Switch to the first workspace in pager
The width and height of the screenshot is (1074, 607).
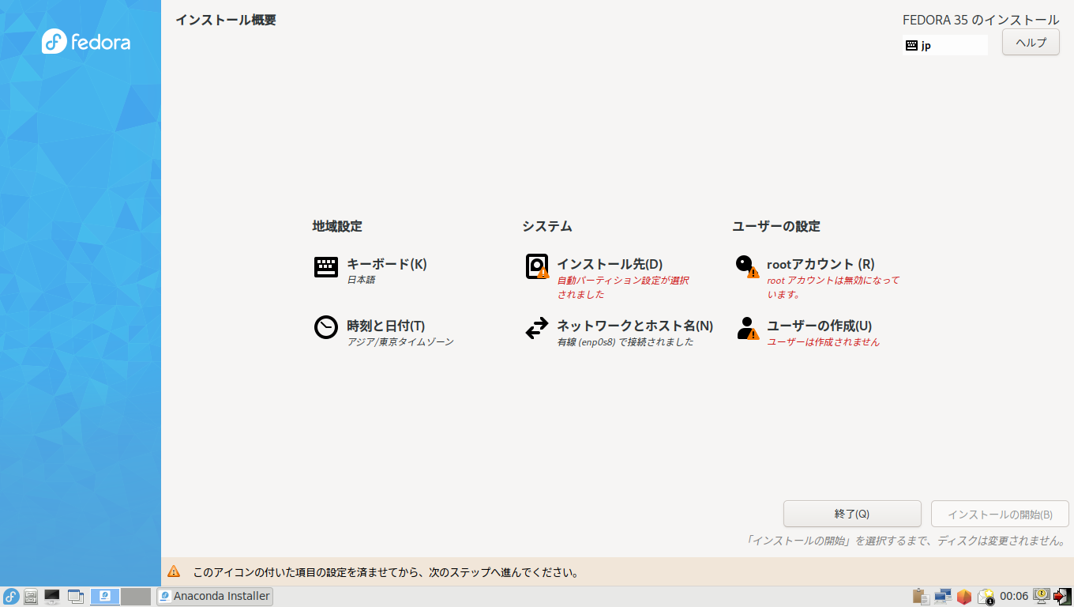tap(105, 597)
